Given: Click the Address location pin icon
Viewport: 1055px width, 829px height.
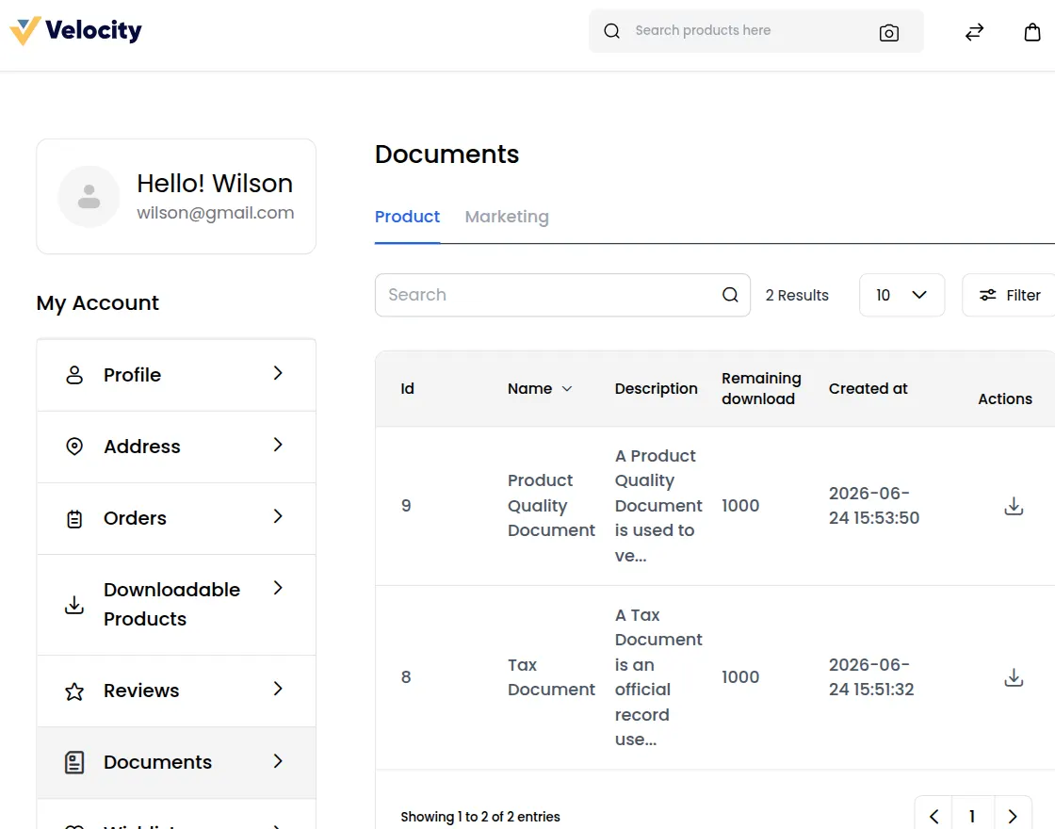Looking at the screenshot, I should point(74,447).
